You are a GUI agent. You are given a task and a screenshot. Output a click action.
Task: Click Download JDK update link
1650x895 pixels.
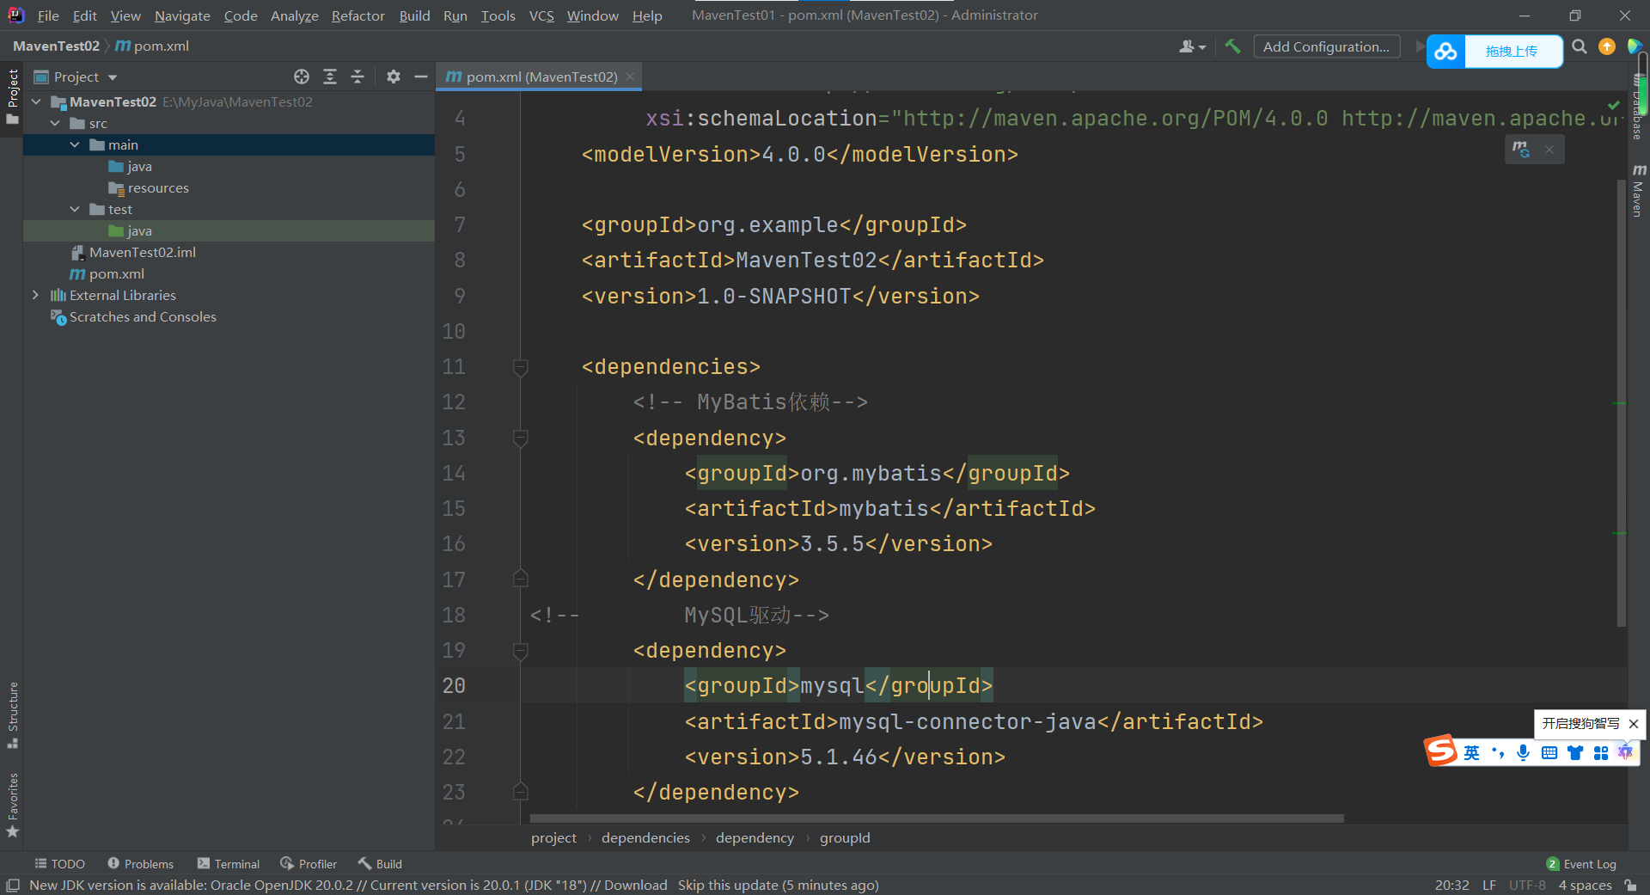tap(635, 886)
